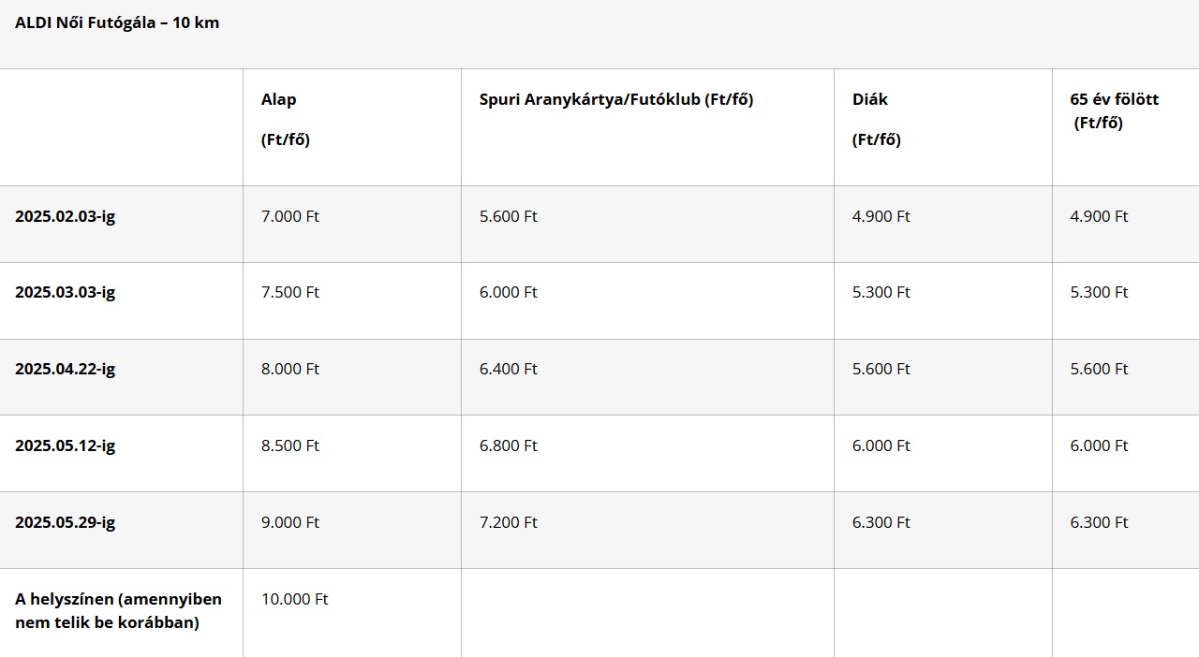Click the Spuri Aranykártya/Futóklub column header
Viewport: 1199px width, 657px height.
[x=616, y=99]
